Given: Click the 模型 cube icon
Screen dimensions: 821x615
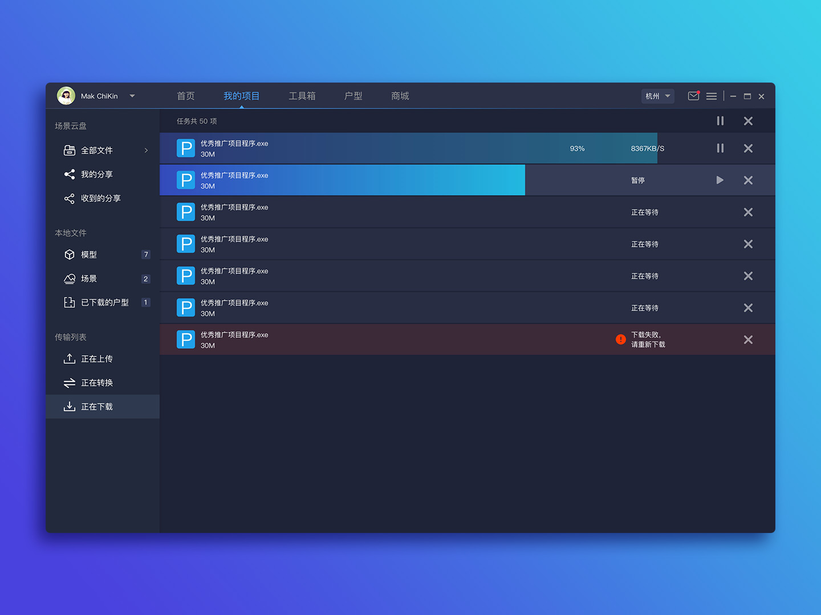Looking at the screenshot, I should coord(70,255).
